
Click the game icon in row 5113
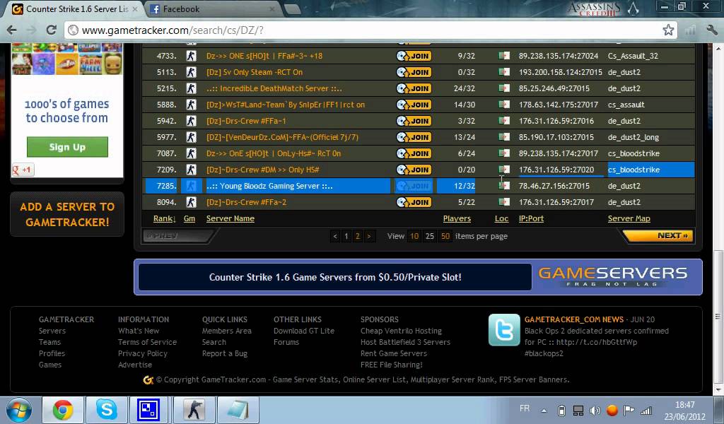pos(191,72)
